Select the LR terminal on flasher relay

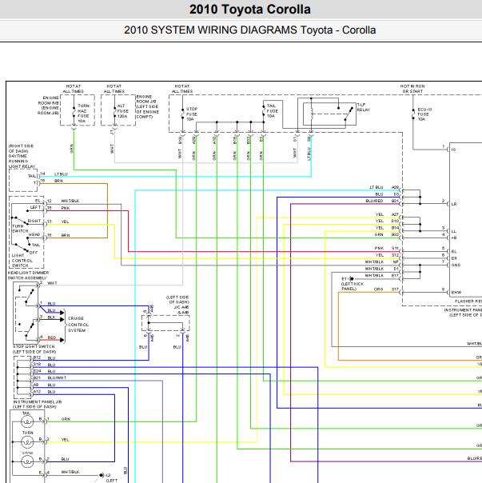click(454, 204)
